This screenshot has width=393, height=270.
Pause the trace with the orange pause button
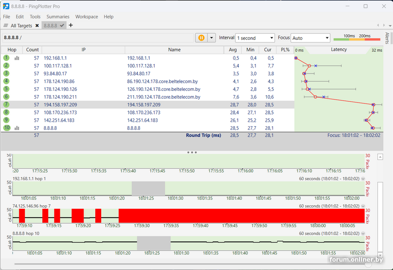tap(201, 38)
